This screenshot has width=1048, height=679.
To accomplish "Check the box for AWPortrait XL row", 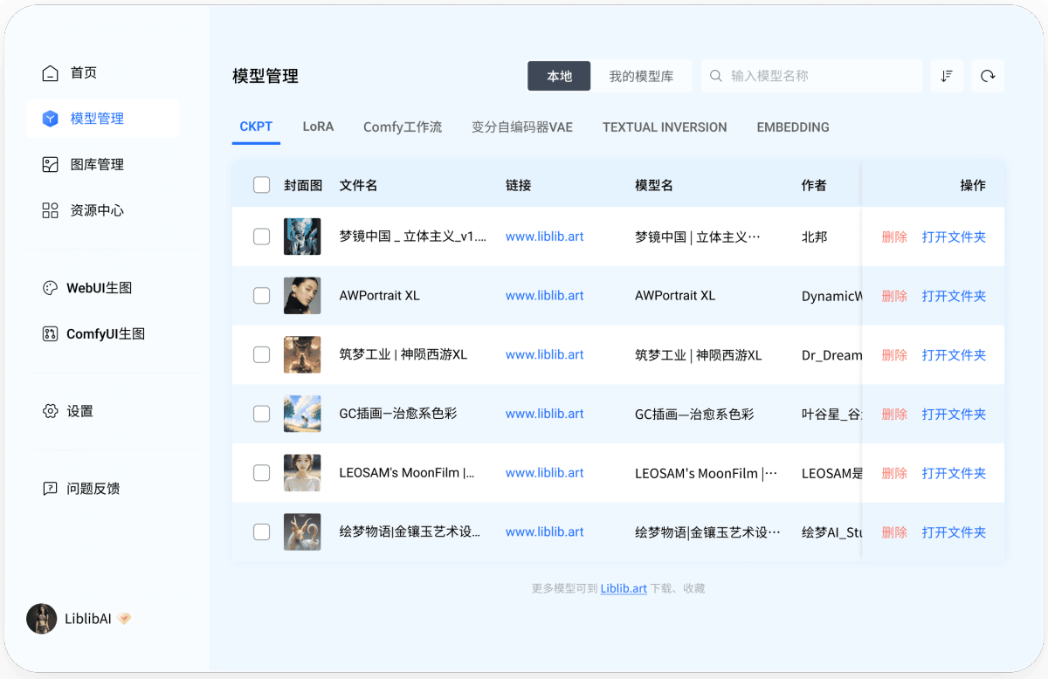I will tap(261, 296).
